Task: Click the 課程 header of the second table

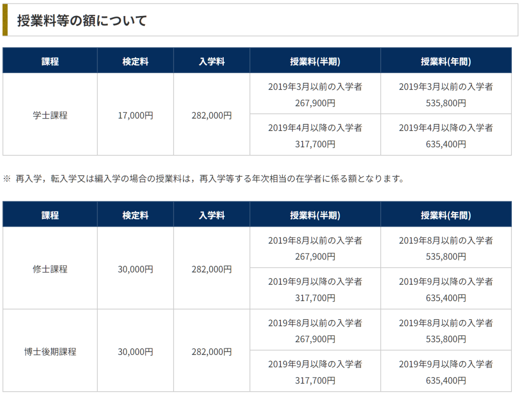Action: tap(50, 214)
